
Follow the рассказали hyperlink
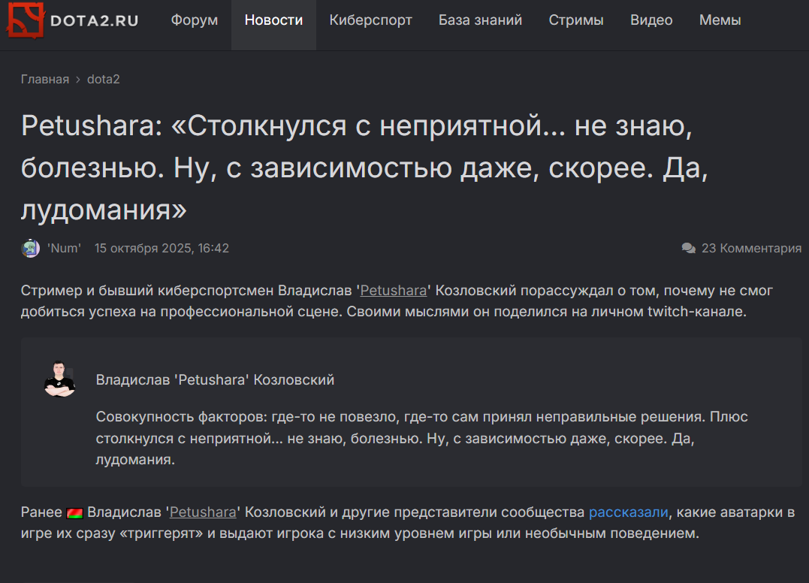tap(628, 512)
